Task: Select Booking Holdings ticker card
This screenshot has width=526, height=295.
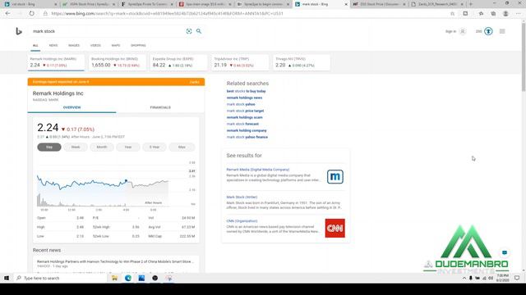Action: point(118,62)
